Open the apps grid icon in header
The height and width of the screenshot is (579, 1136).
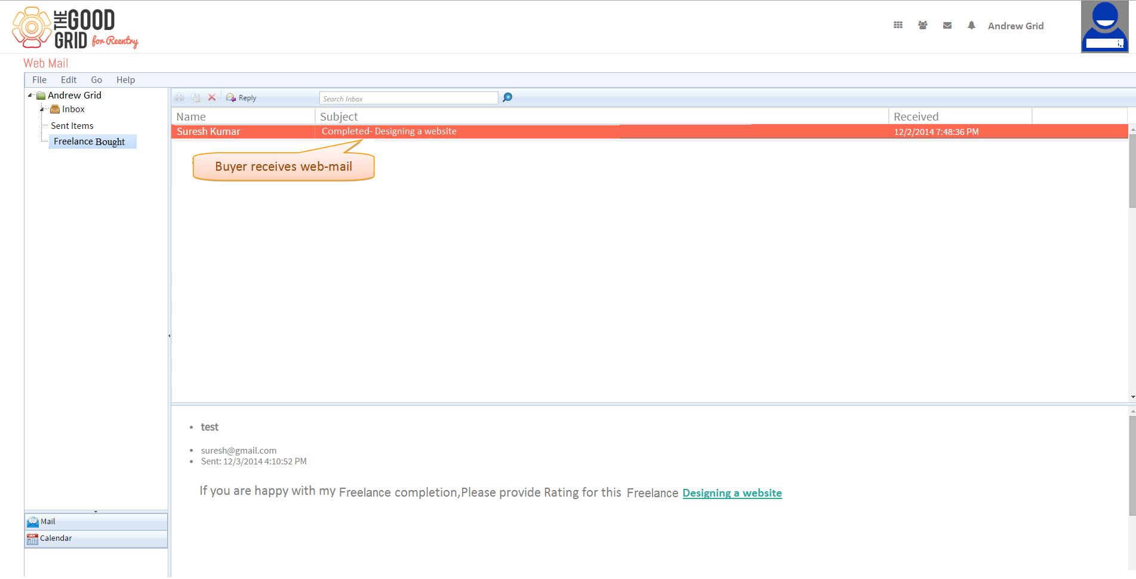coord(898,25)
